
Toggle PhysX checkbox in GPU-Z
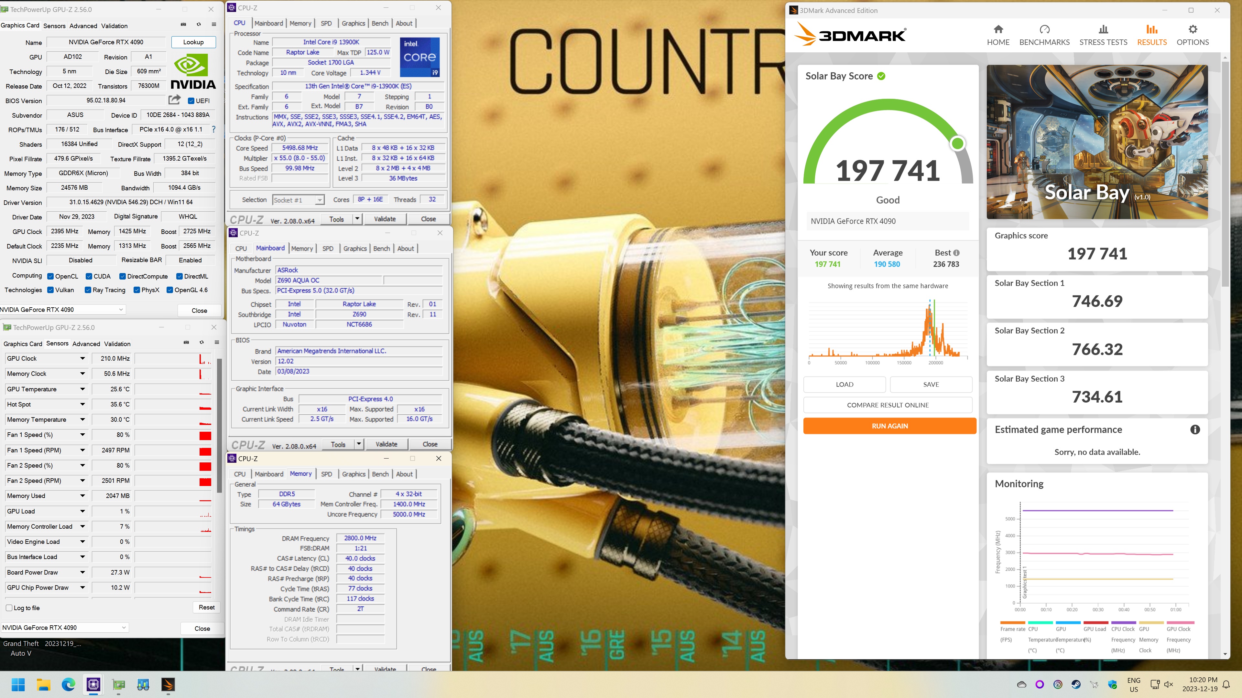[137, 290]
